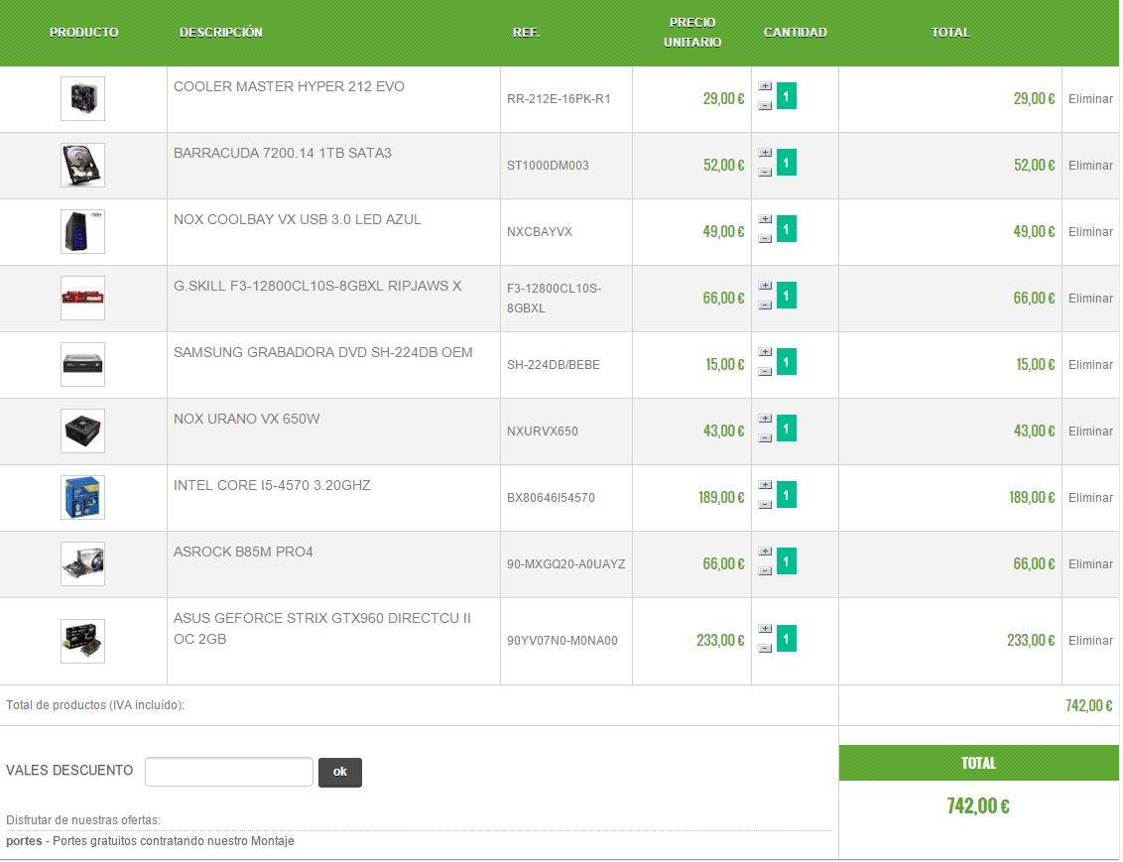Decrease quantity of ASRock B85M Pro4
This screenshot has height=862, width=1123.
coord(765,572)
